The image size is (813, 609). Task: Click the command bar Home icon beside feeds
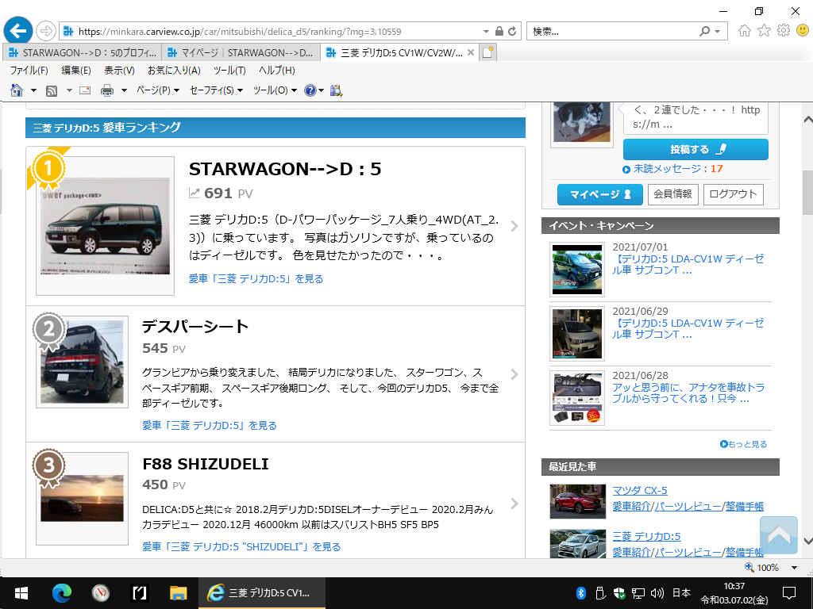[17, 90]
